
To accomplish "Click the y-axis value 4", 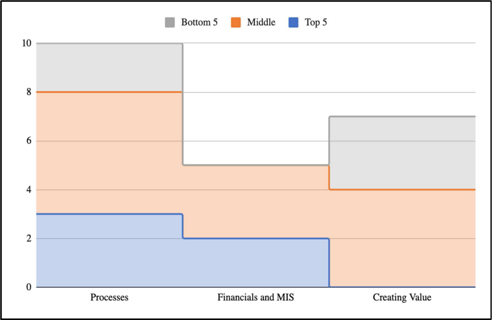I will (29, 190).
